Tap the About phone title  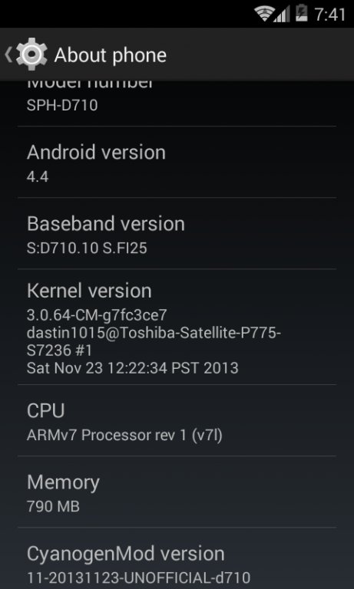pos(111,55)
